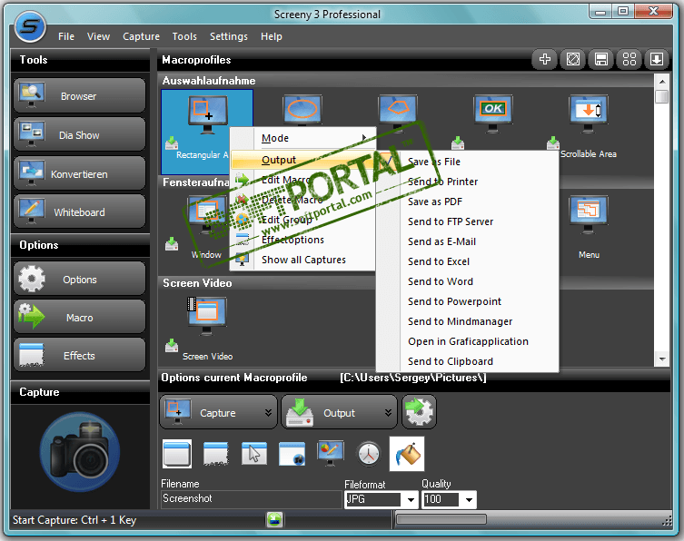684x541 pixels.
Task: Click the Filename Screenshot input field
Action: click(x=252, y=498)
